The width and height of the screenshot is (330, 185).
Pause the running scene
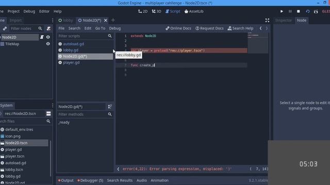pyautogui.click(x=290, y=11)
